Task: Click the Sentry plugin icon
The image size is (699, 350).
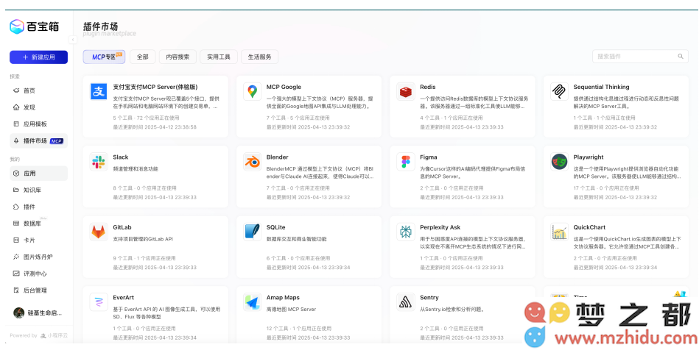Action: [x=406, y=302]
